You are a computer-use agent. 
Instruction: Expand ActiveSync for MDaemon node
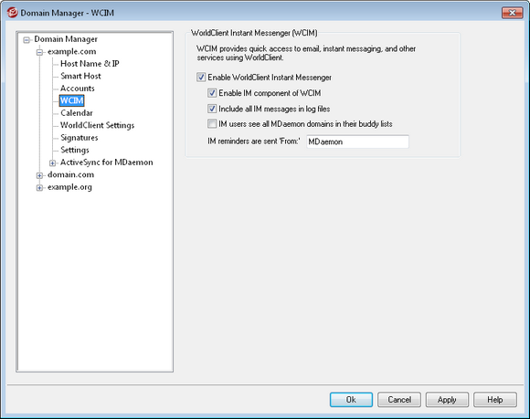[52, 163]
